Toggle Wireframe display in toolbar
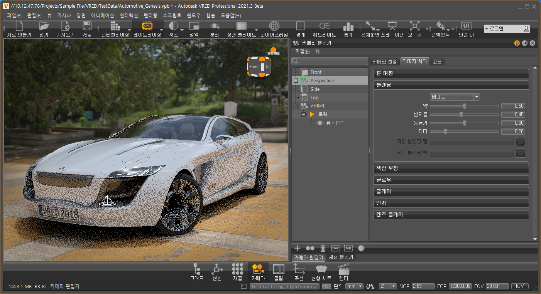541x294 pixels. 274,26
